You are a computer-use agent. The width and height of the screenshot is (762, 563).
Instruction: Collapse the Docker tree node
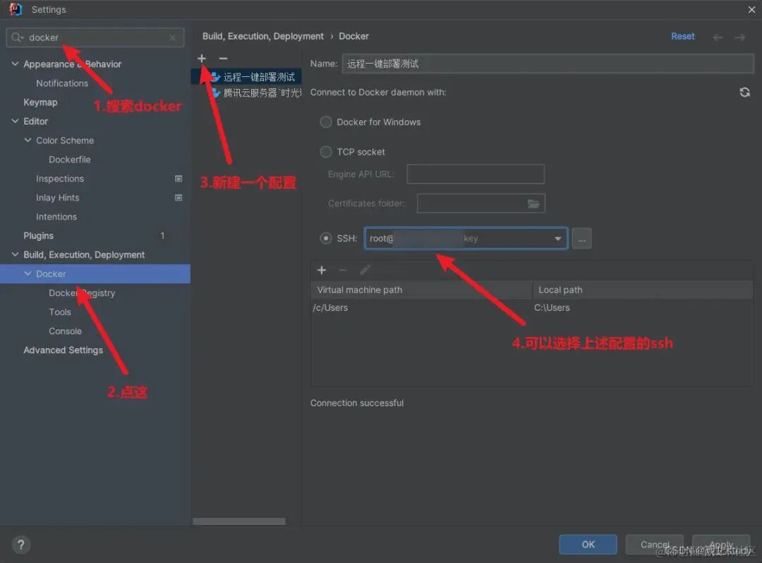point(28,273)
